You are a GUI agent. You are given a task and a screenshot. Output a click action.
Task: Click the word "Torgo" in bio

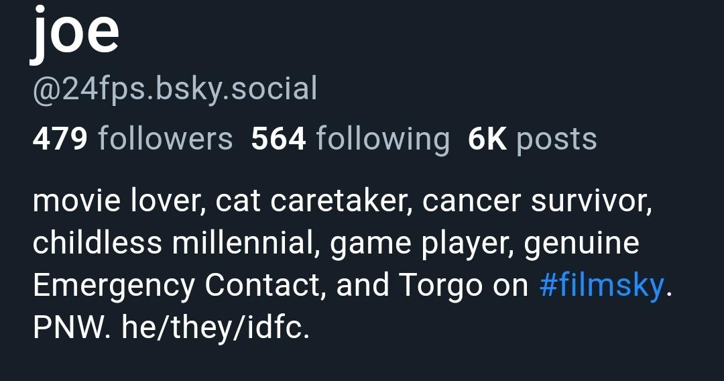tap(440, 286)
